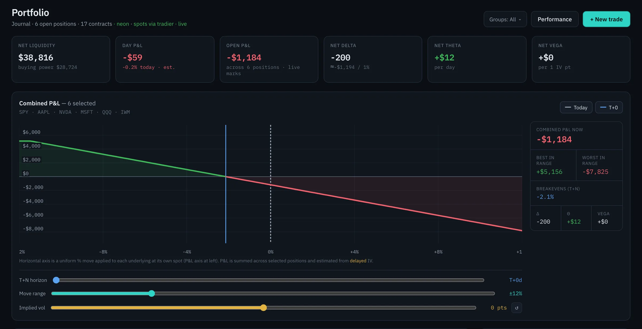This screenshot has height=329, width=642.
Task: Click the Journal breadcrumb text
Action: pyautogui.click(x=21, y=24)
